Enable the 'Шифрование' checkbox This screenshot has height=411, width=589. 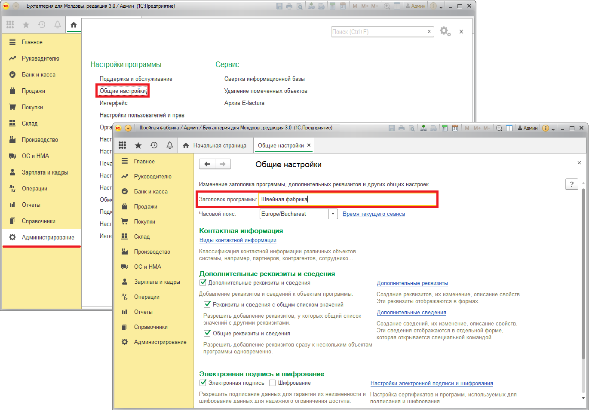click(x=272, y=383)
